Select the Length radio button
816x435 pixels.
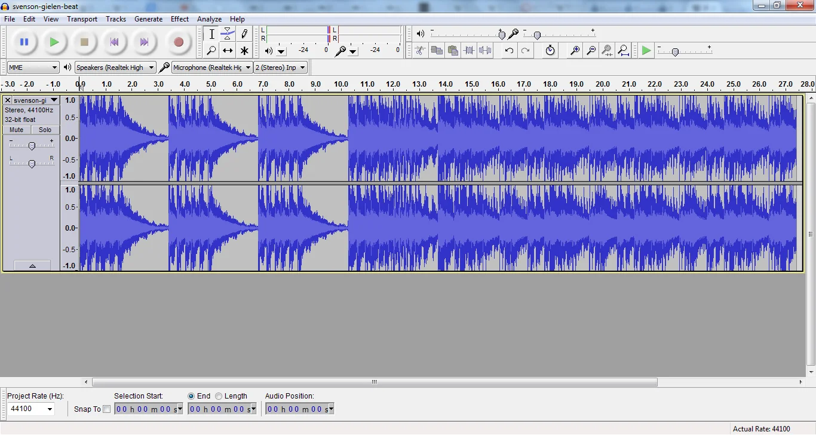tap(220, 396)
